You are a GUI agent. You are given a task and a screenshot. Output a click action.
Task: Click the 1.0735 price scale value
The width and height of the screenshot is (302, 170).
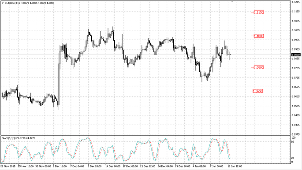tap(296, 78)
